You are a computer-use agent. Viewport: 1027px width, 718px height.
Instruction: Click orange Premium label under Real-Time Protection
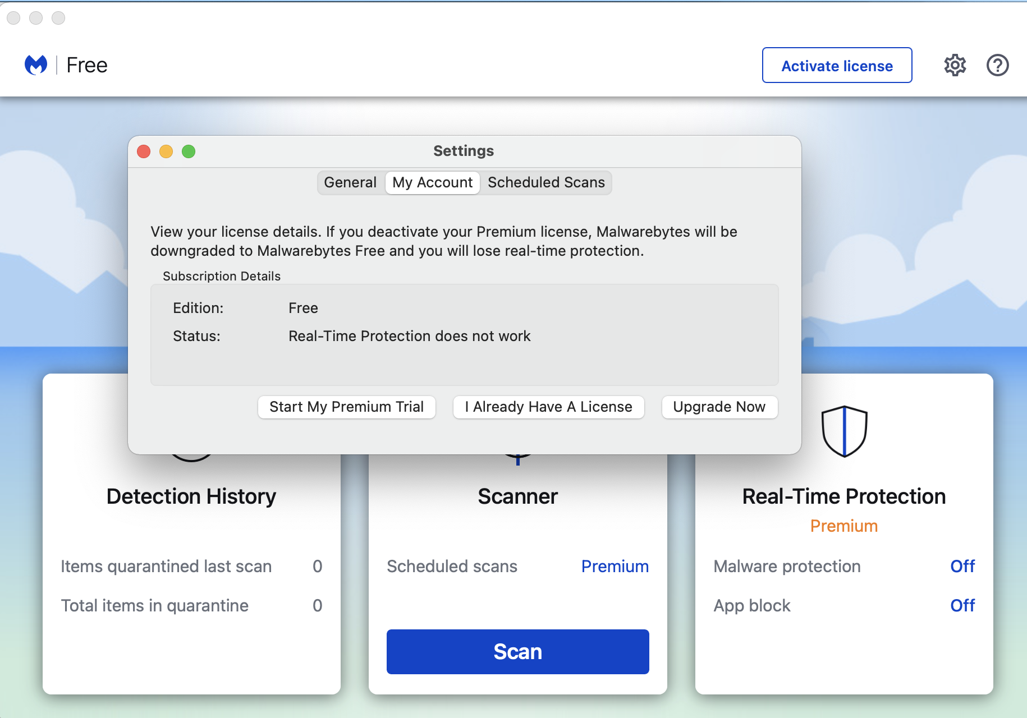(x=844, y=526)
